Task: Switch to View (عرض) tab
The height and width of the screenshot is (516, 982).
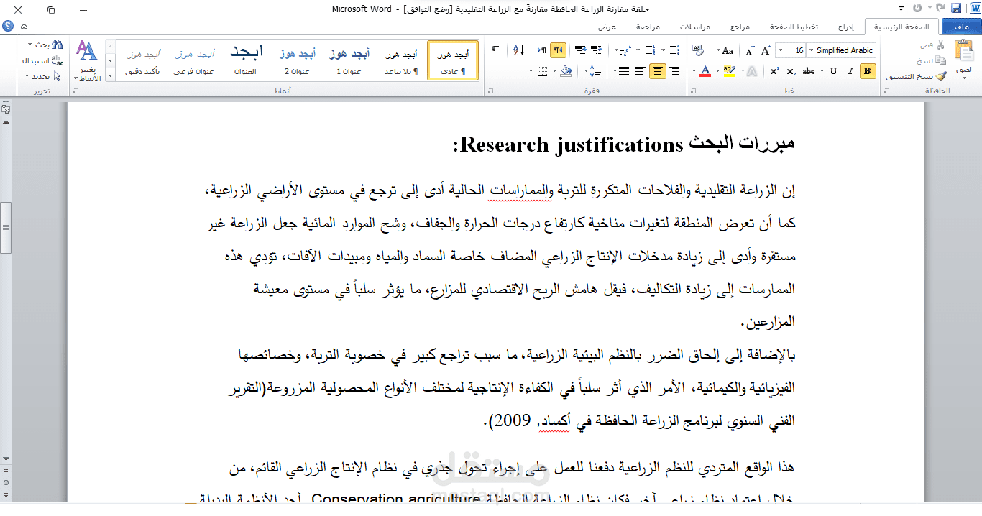Action: coord(607,27)
